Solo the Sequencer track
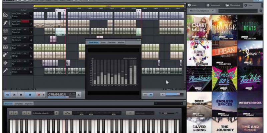The image size is (267, 133). coord(14,29)
